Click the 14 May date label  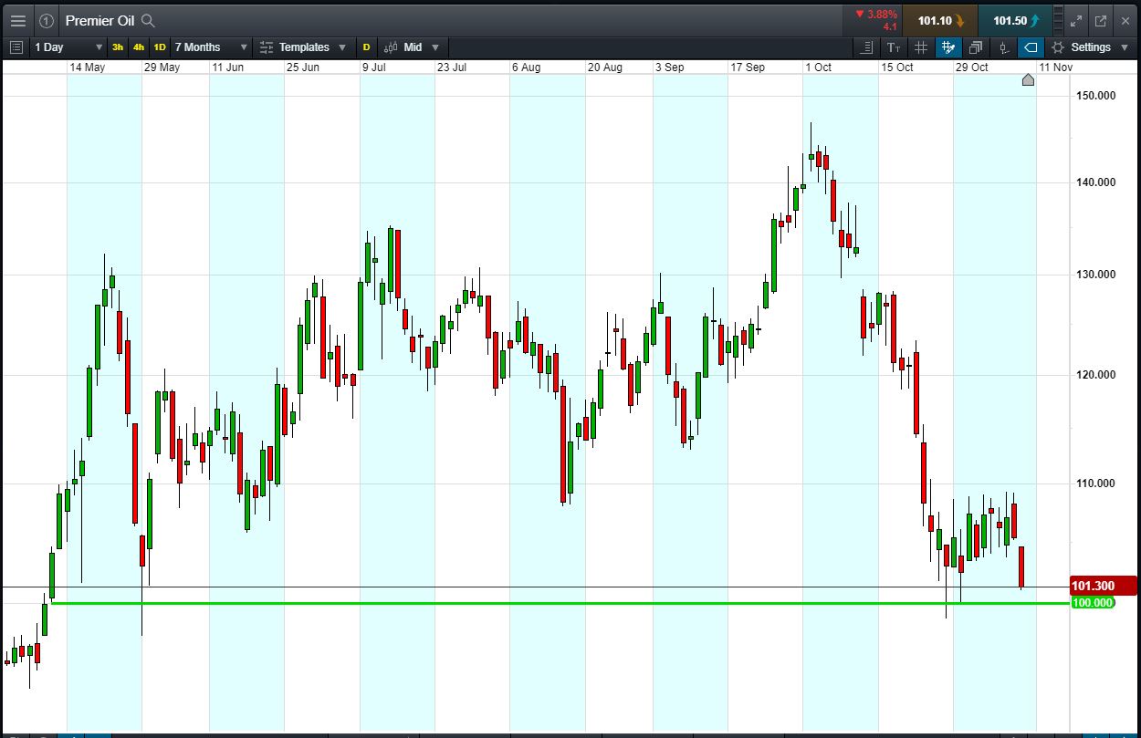click(87, 67)
